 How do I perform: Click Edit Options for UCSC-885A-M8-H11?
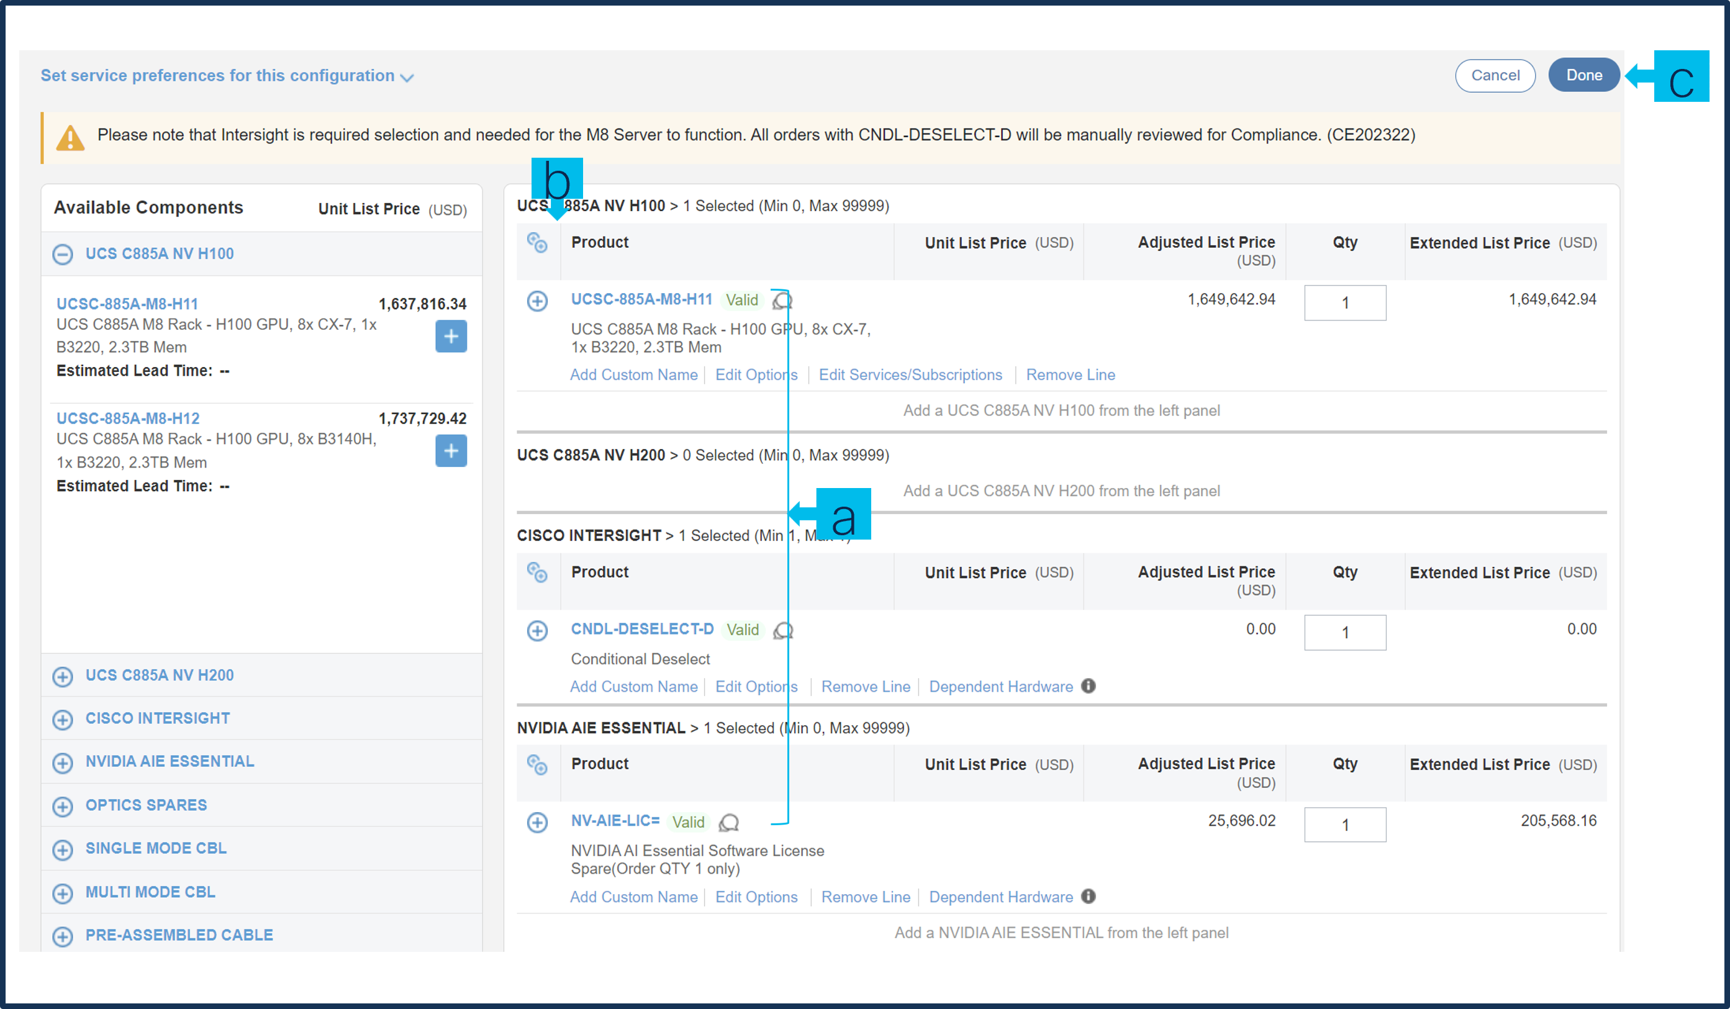pos(756,375)
